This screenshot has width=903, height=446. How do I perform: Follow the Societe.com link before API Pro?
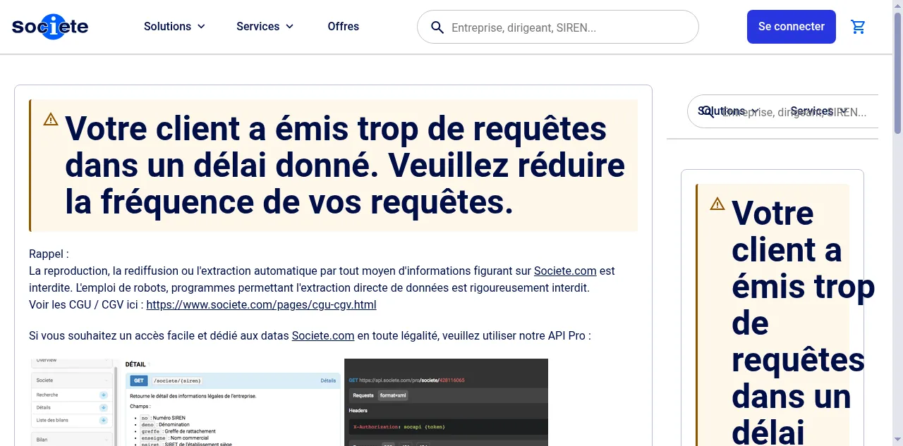[x=322, y=336]
